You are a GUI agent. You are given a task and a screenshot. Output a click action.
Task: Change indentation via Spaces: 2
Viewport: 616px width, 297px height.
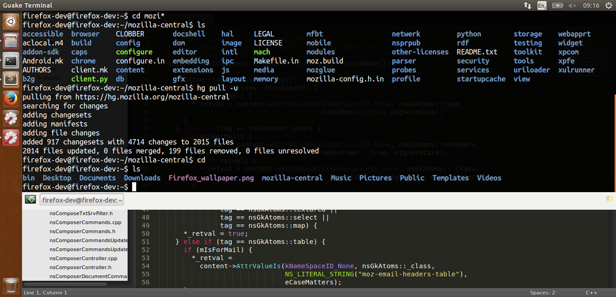[x=542, y=292]
